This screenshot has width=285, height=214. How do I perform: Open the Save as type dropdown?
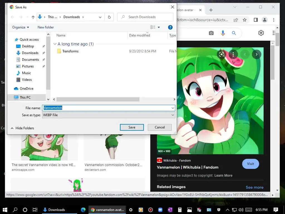coord(109,115)
